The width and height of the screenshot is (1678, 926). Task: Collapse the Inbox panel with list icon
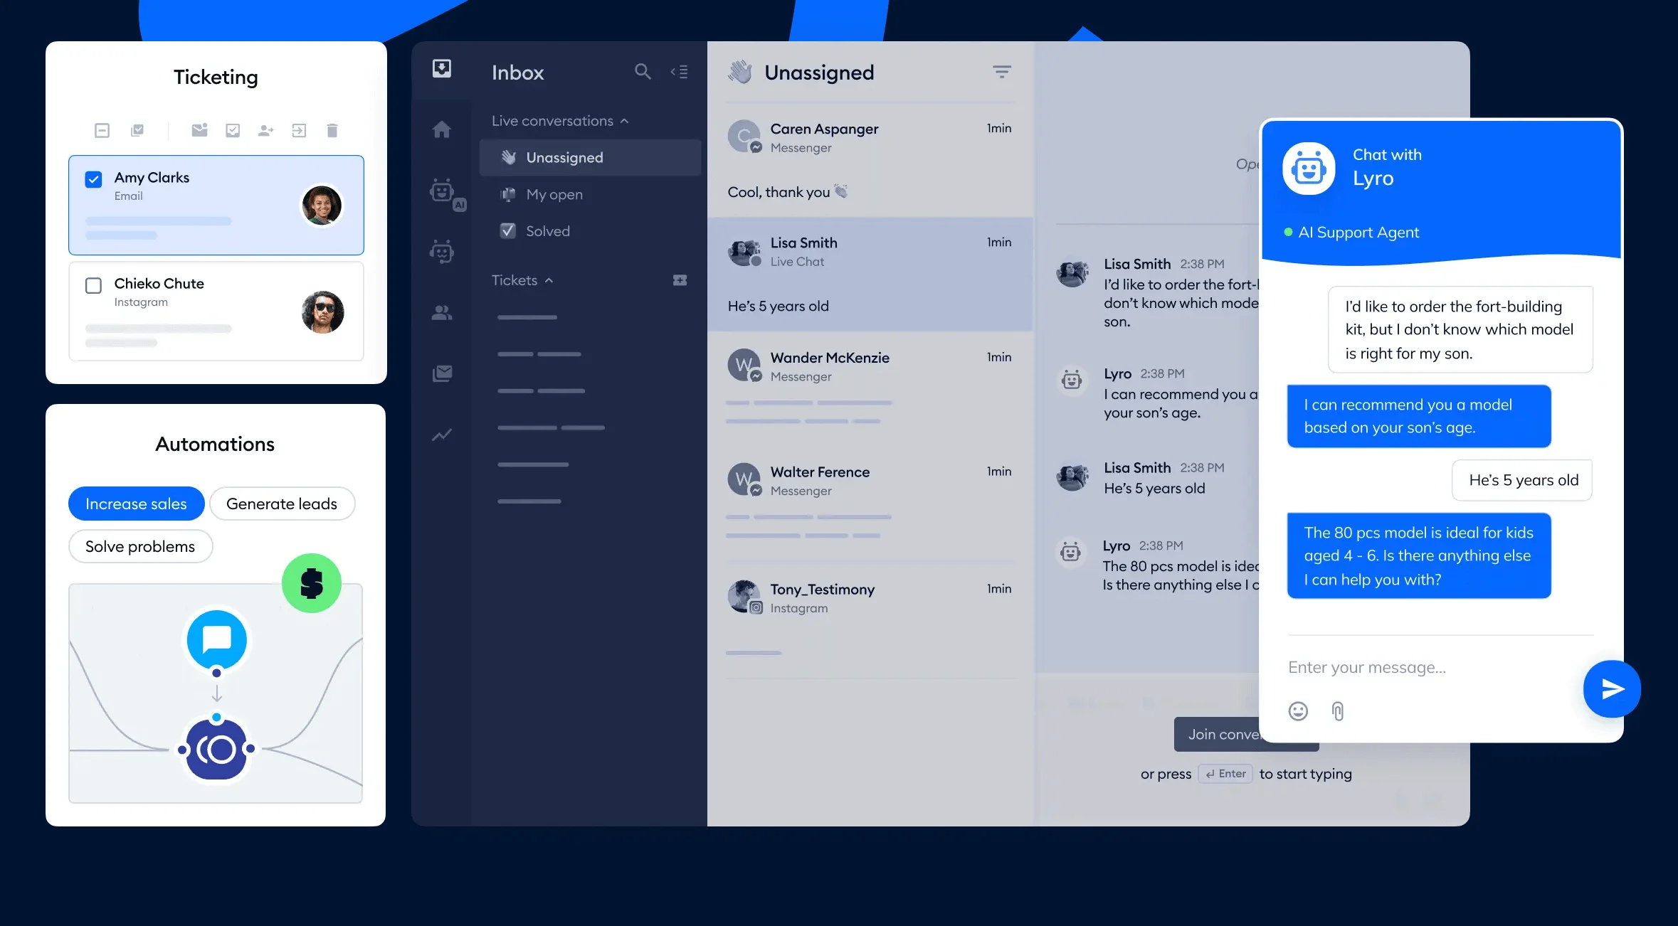click(x=680, y=72)
